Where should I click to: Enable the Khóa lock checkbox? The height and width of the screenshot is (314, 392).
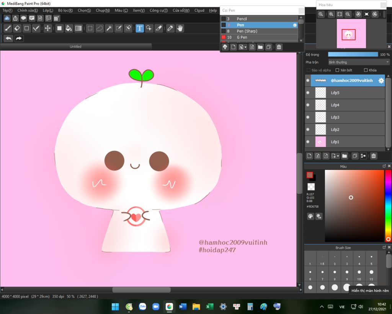[366, 70]
